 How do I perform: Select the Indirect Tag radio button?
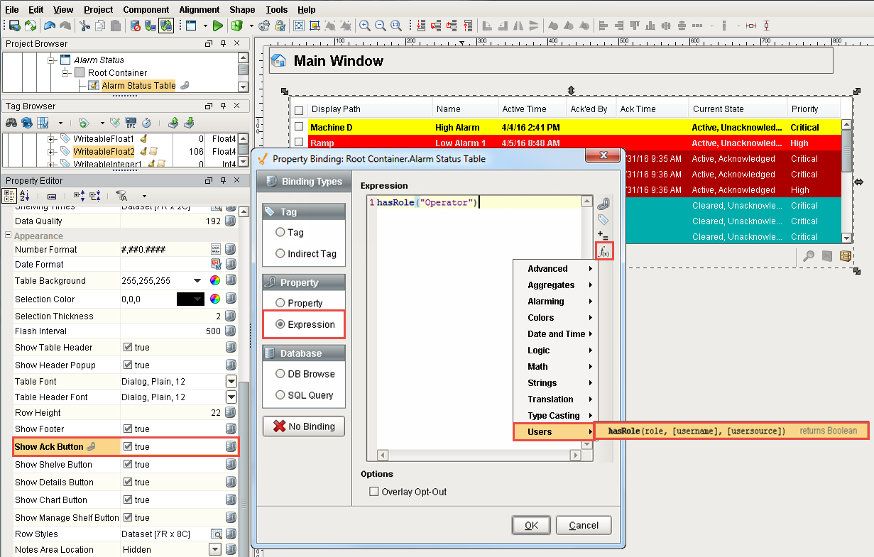point(281,254)
